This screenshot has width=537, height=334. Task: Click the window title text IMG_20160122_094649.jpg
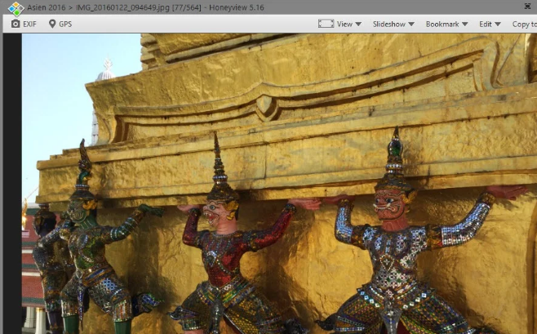tap(122, 7)
